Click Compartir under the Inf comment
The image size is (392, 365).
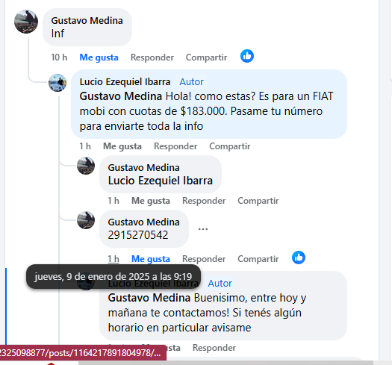206,57
